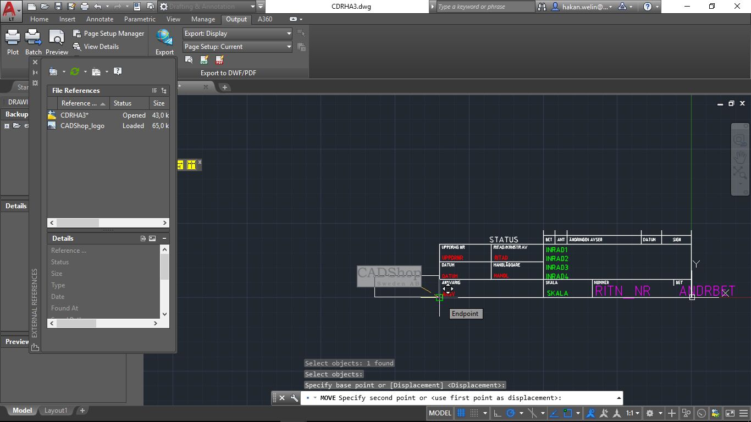Open the Drafting & Annotation workspace dropdown
This screenshot has height=422, width=751.
(207, 7)
